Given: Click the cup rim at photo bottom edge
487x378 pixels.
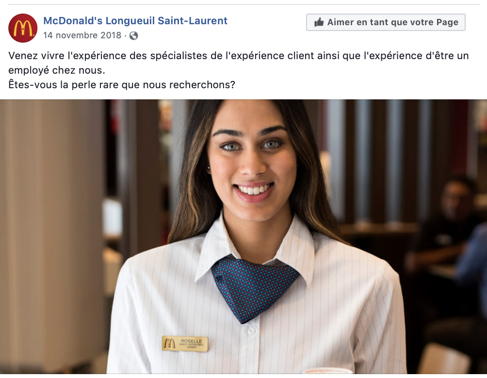Looking at the screenshot, I should 327,371.
